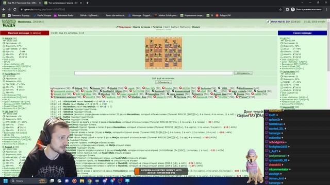Open the Retrowave Radio bookmark
Viewport: 330px width, 185px height.
point(63,15)
